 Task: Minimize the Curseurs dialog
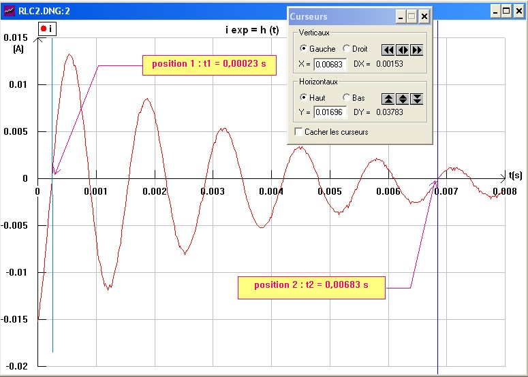click(401, 16)
